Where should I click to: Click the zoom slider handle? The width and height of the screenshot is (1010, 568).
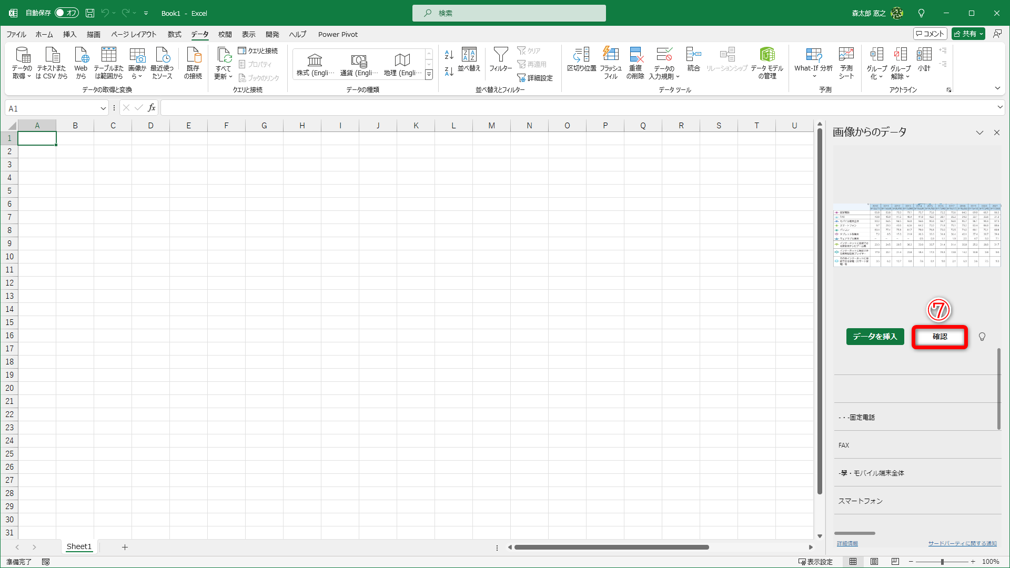click(942, 562)
